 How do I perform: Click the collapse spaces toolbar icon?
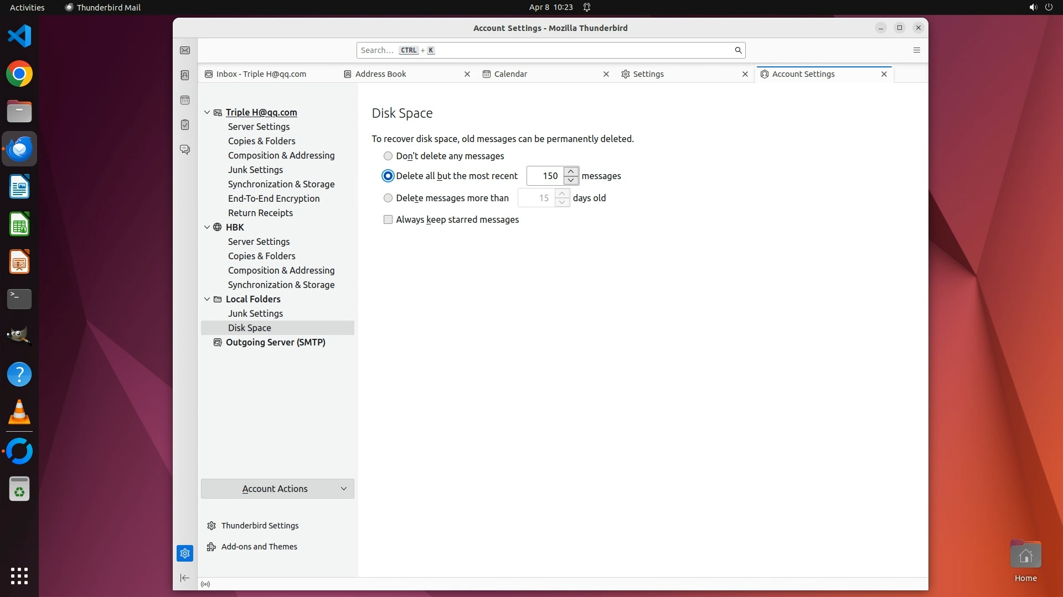(185, 578)
